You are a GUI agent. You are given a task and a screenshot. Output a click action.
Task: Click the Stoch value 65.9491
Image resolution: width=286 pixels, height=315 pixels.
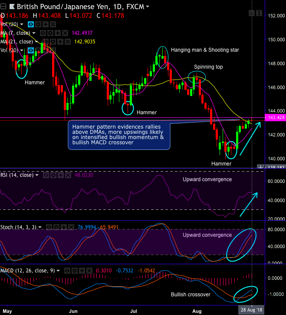(109, 227)
